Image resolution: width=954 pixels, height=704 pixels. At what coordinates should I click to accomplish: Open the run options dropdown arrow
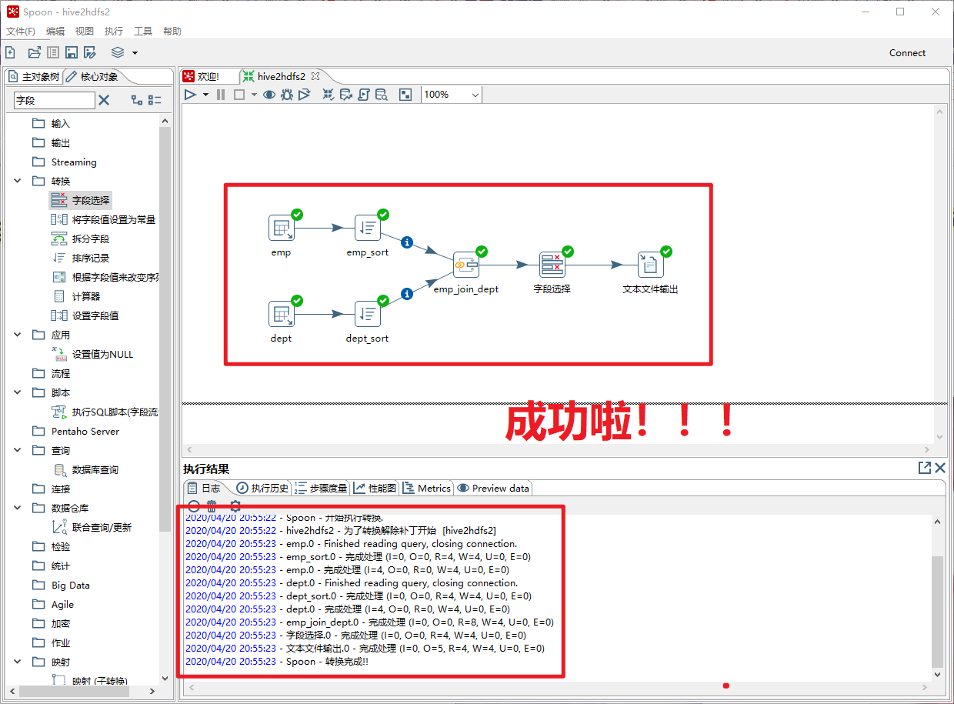coord(205,95)
